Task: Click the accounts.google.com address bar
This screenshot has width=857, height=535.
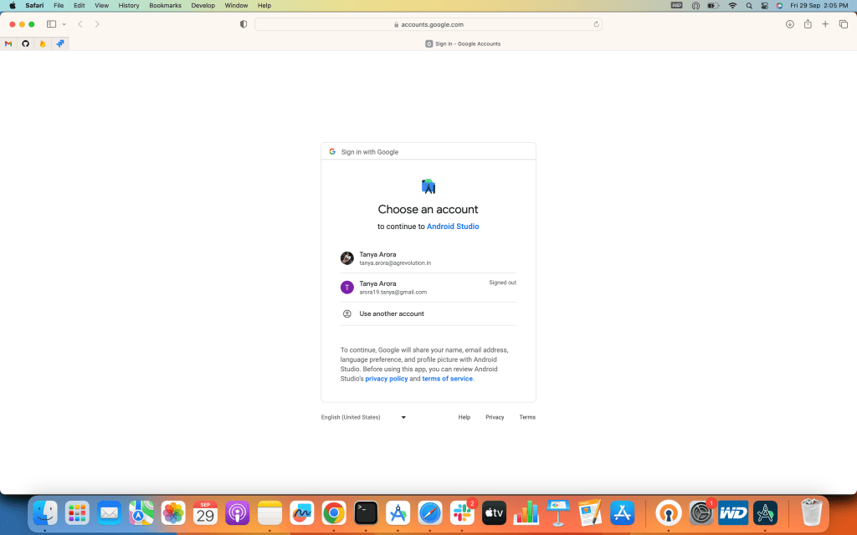Action: pos(428,24)
